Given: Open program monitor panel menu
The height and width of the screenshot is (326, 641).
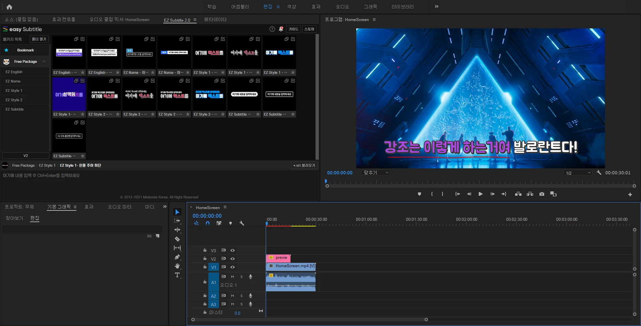Looking at the screenshot, I should click(374, 20).
